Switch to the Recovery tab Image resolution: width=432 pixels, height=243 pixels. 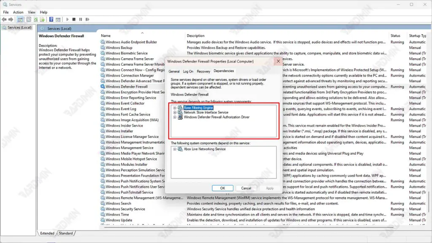pos(203,71)
